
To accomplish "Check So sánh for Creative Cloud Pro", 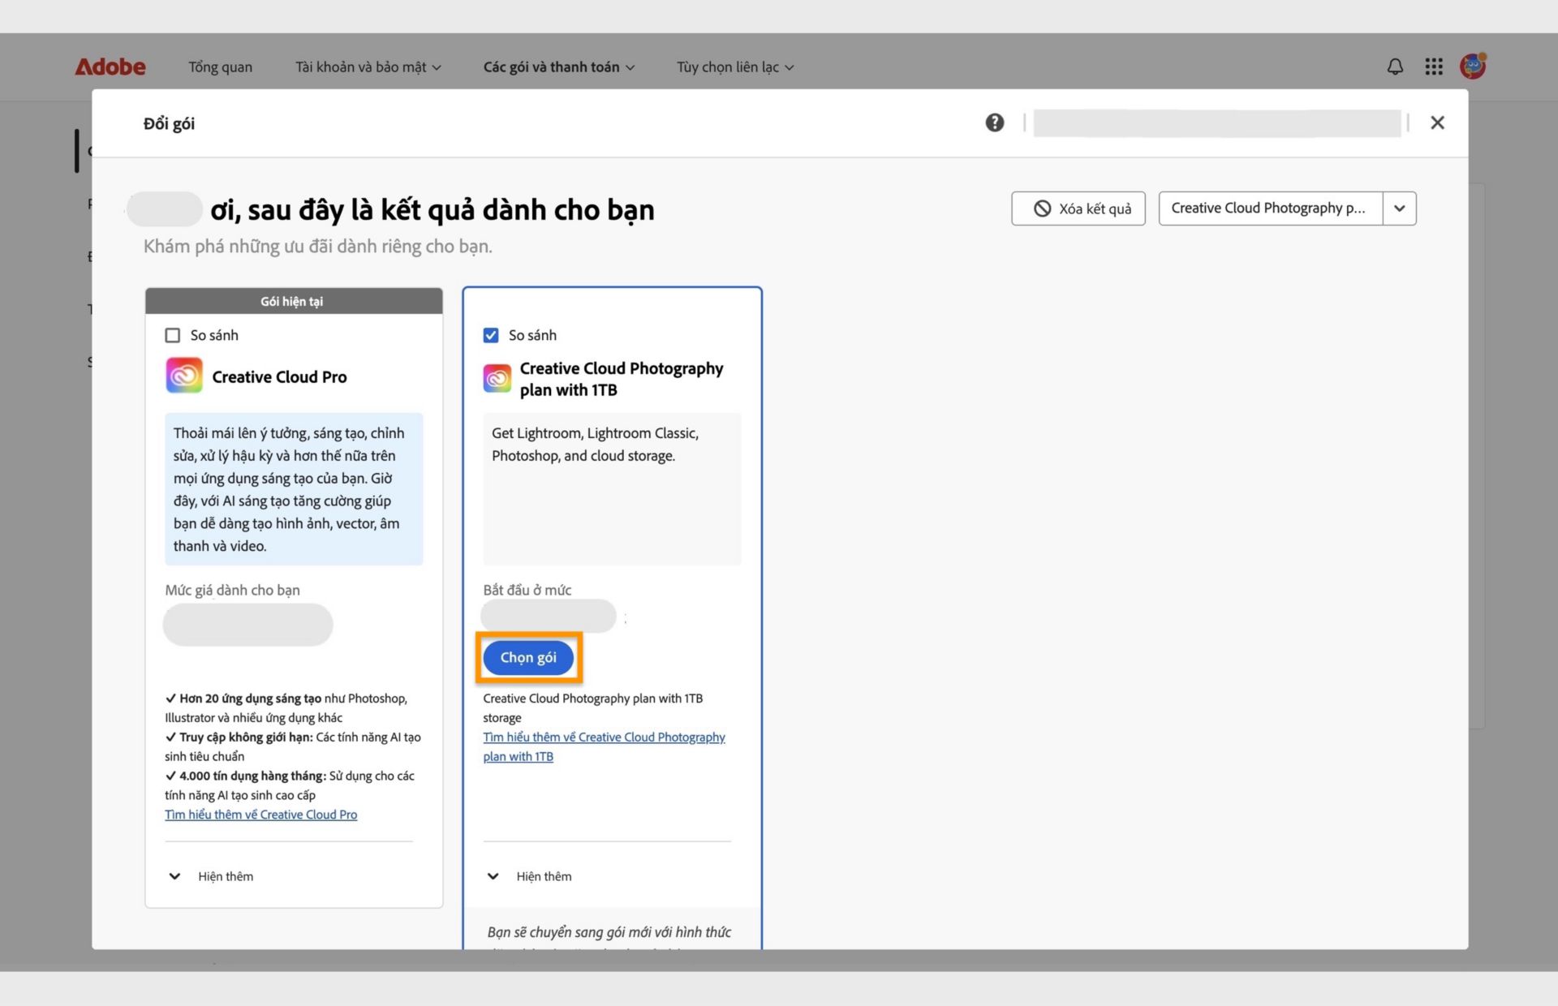I will 172,335.
